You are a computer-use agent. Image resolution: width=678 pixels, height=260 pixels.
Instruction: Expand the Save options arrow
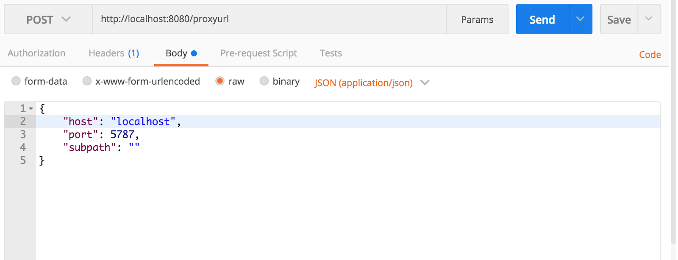649,19
